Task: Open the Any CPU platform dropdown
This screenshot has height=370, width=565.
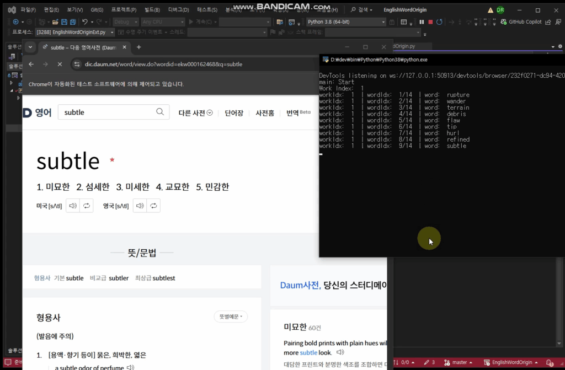Action: tap(163, 22)
